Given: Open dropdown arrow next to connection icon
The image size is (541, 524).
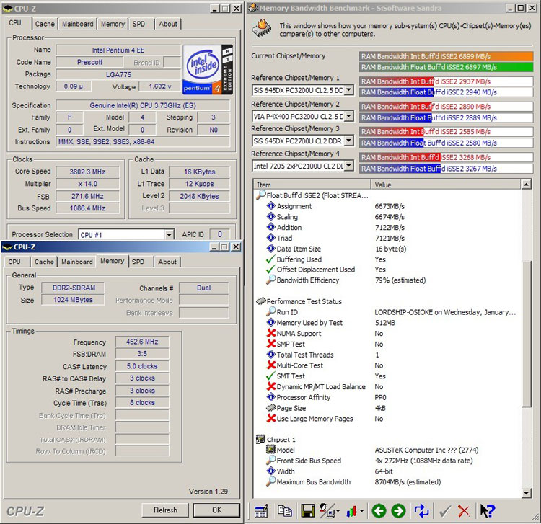Looking at the screenshot, I should 338,511.
